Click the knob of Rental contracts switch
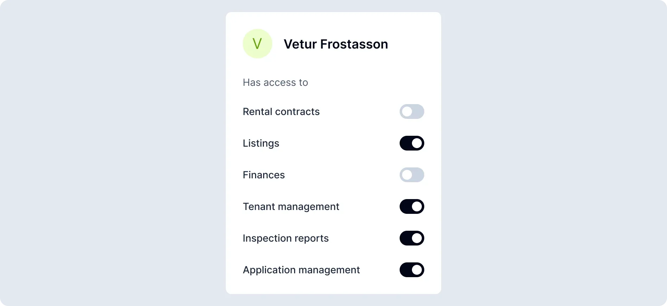The width and height of the screenshot is (667, 306). [x=407, y=111]
